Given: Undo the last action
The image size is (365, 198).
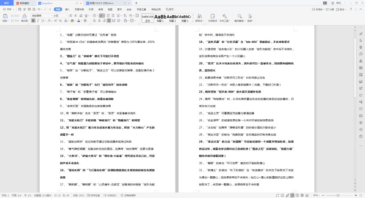Looking at the screenshot, I should coord(39,9).
